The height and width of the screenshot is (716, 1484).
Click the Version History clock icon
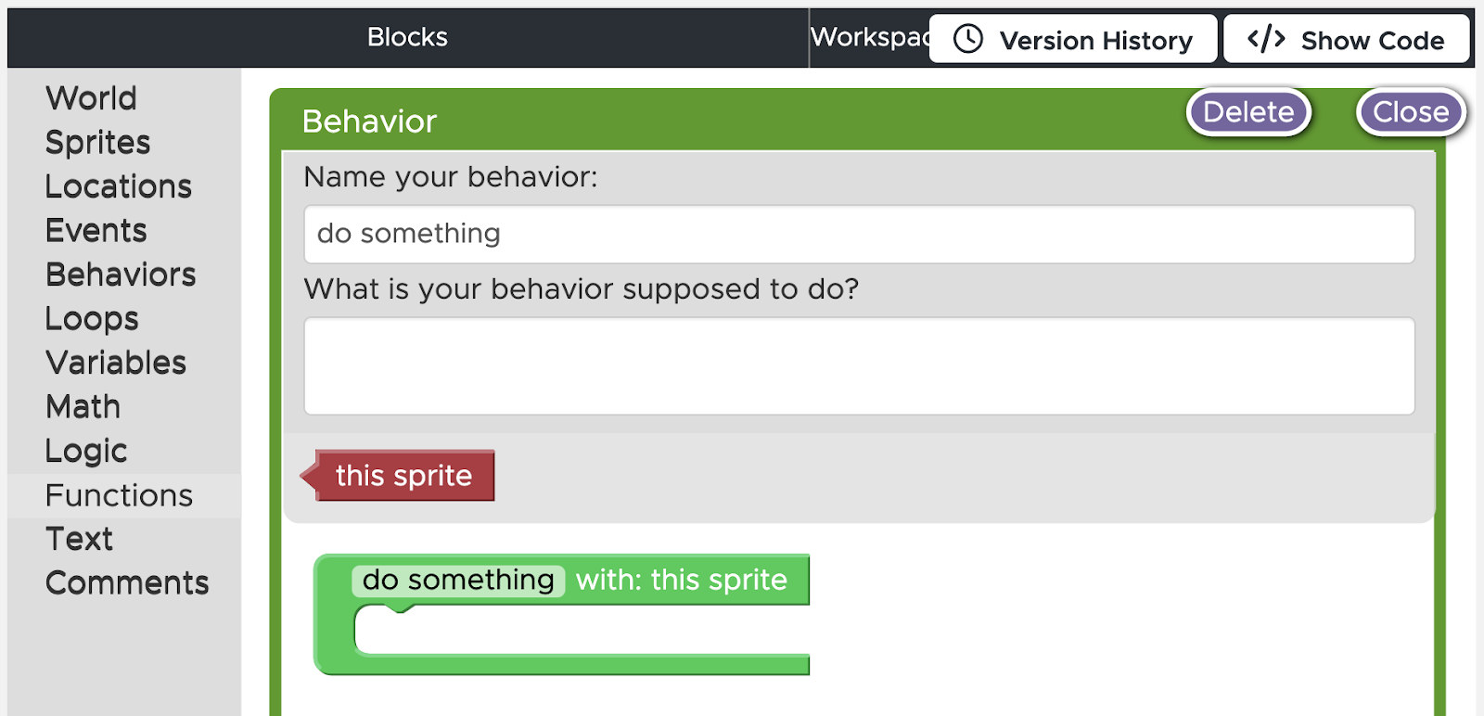tap(968, 39)
